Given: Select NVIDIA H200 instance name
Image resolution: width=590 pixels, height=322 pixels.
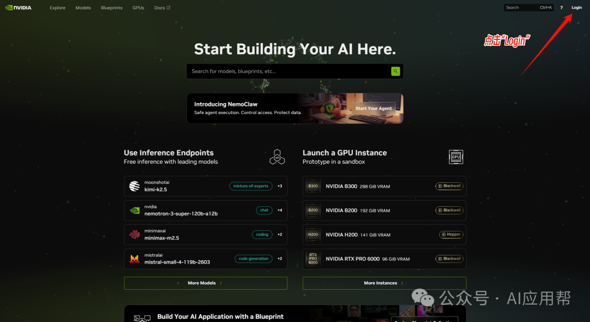Looking at the screenshot, I should [x=341, y=235].
